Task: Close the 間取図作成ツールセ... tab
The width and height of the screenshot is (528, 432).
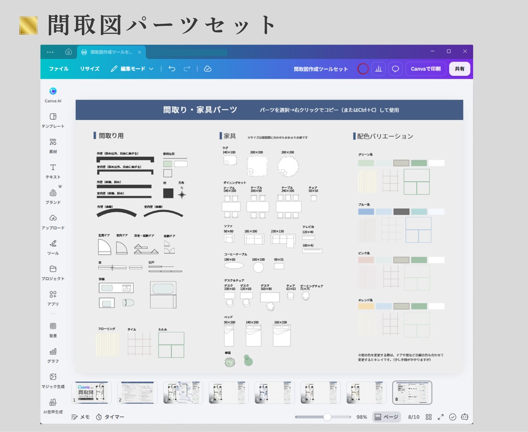Action: pyautogui.click(x=139, y=52)
